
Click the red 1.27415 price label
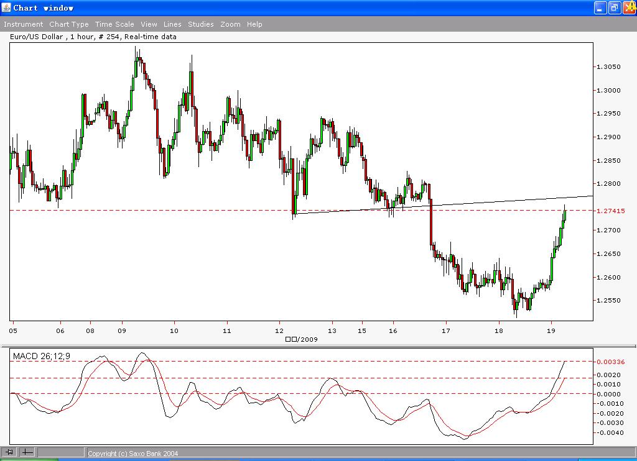pyautogui.click(x=611, y=211)
